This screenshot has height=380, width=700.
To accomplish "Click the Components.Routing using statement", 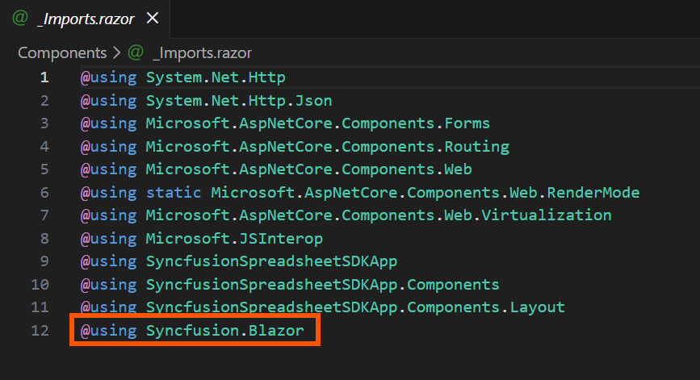I will [295, 147].
